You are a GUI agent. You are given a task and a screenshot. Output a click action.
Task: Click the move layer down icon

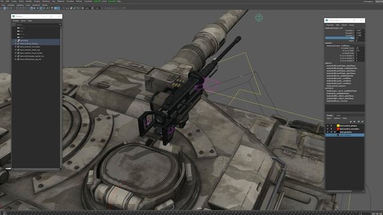[x=354, y=122]
